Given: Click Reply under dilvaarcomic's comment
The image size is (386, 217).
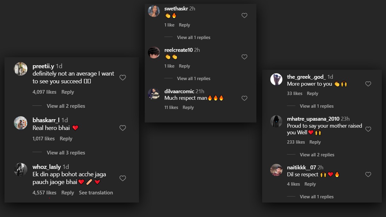Looking at the screenshot, I should tap(188, 107).
